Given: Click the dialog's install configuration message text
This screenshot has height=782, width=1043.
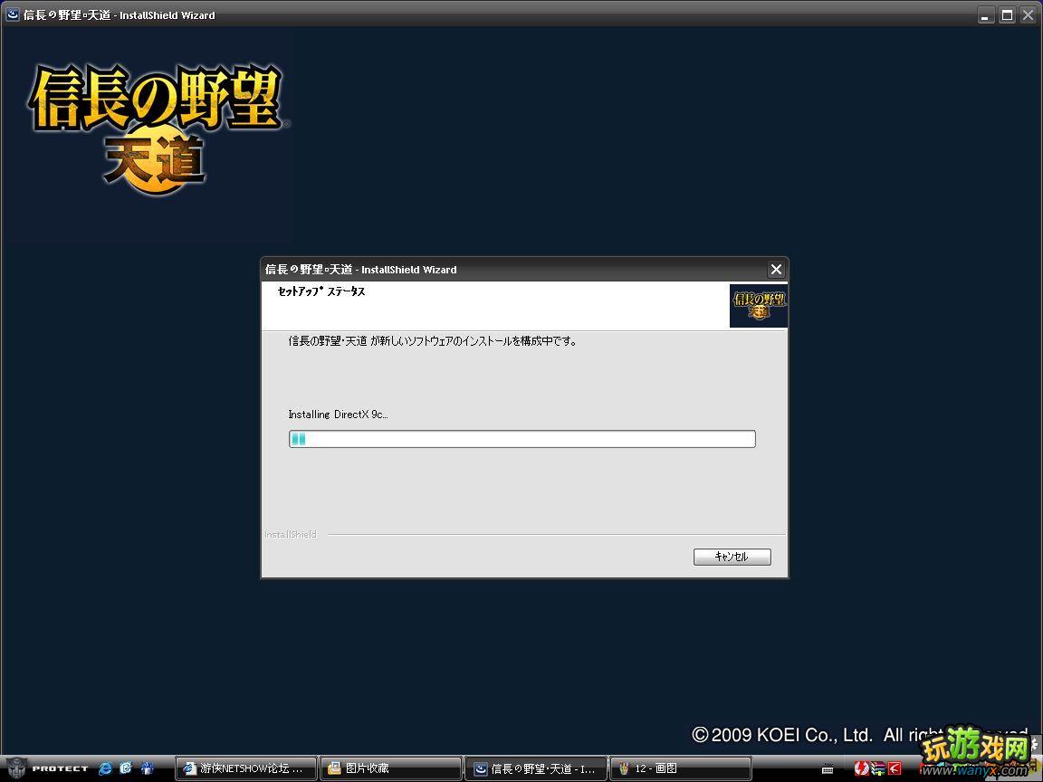Looking at the screenshot, I should point(433,341).
